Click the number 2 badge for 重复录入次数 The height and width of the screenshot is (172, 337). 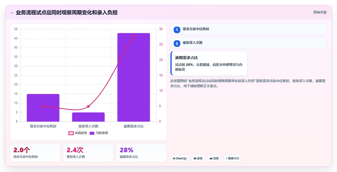tap(177, 44)
